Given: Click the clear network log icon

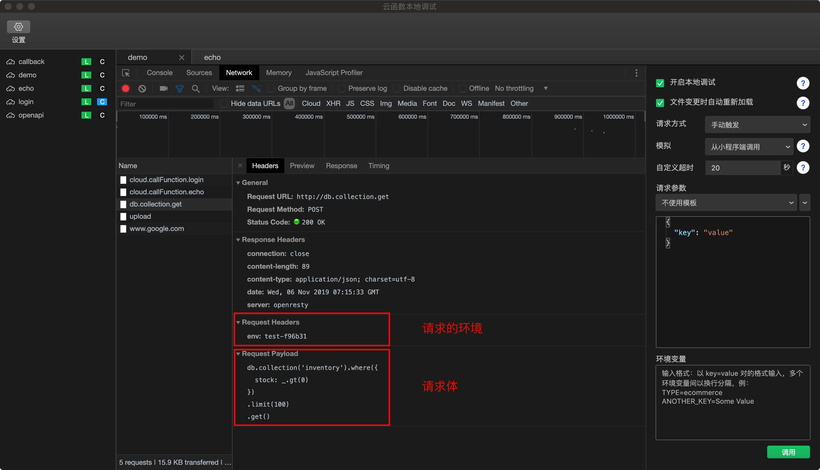Looking at the screenshot, I should (142, 88).
